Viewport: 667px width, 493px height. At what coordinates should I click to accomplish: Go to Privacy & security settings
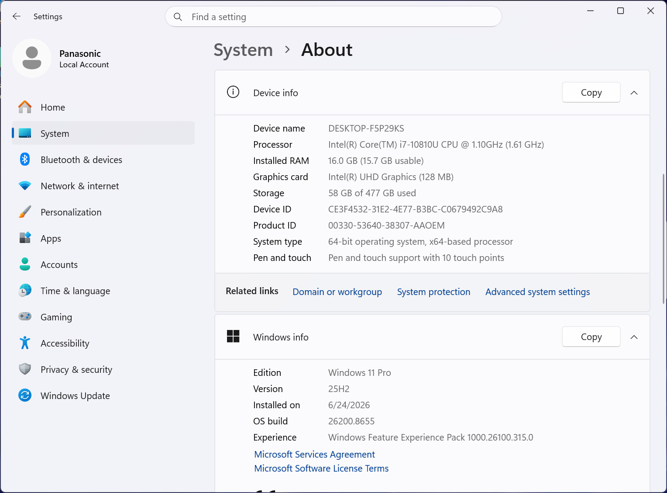[x=103, y=369]
